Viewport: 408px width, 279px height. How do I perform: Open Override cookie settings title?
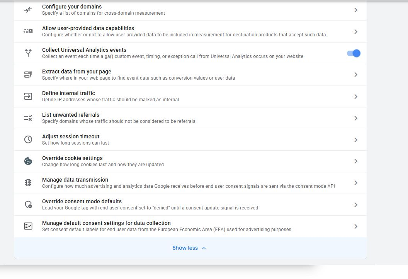click(x=72, y=158)
